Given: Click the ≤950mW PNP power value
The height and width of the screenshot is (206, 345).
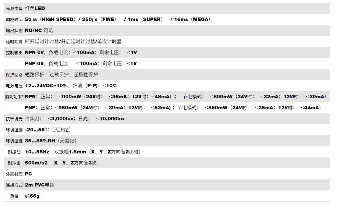Looking at the screenshot, I should coord(67,107).
